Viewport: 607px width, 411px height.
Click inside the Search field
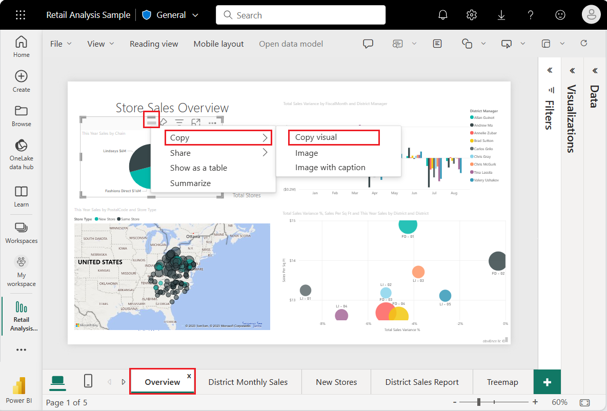(300, 15)
